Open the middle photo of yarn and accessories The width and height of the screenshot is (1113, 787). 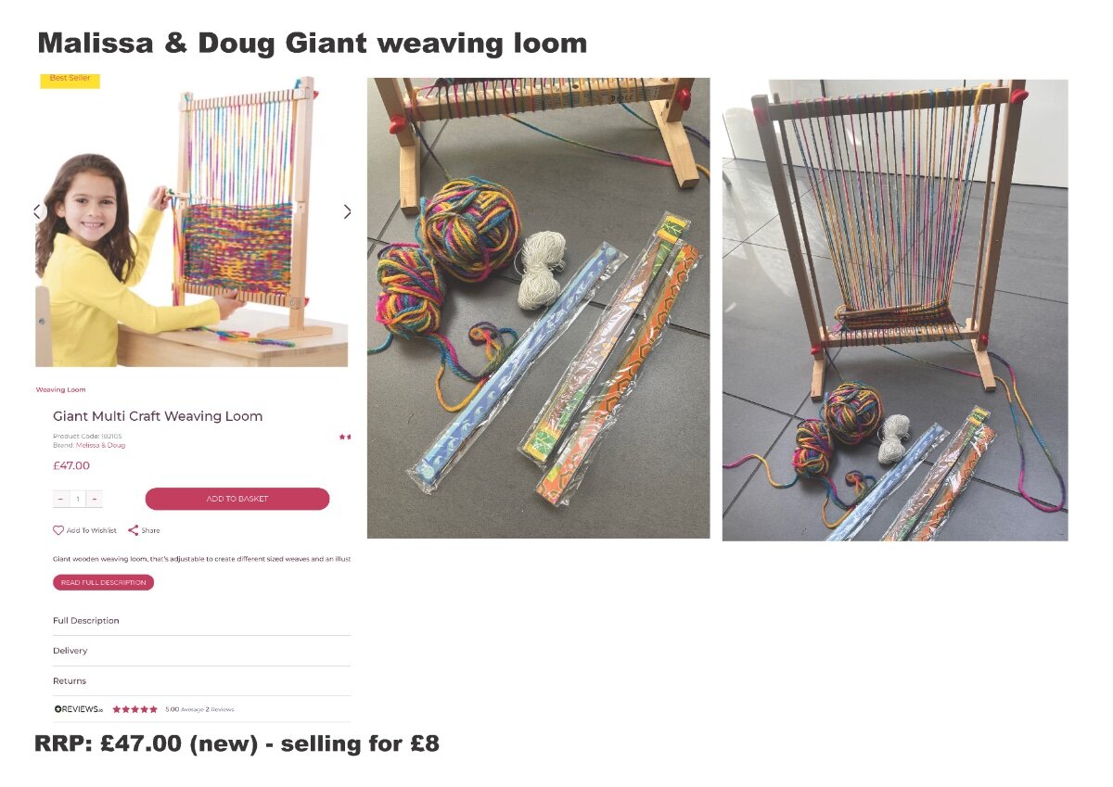click(538, 308)
